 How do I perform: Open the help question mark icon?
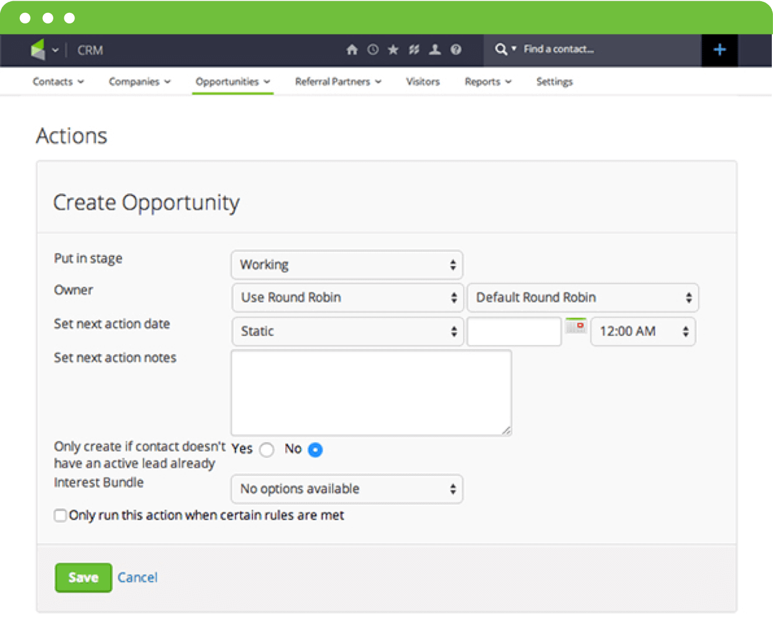(456, 50)
